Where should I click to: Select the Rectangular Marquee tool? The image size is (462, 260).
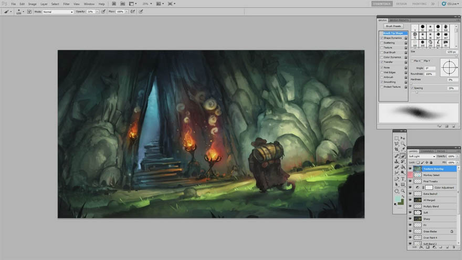[396, 138]
